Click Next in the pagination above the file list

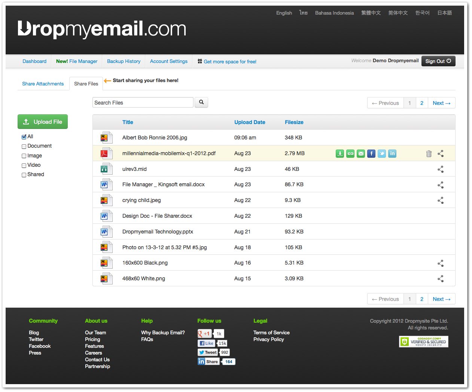[442, 103]
